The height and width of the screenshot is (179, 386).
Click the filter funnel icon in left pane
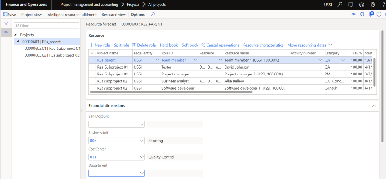(x=6, y=24)
